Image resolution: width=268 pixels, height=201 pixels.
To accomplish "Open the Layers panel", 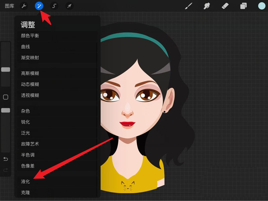I will pos(244,5).
